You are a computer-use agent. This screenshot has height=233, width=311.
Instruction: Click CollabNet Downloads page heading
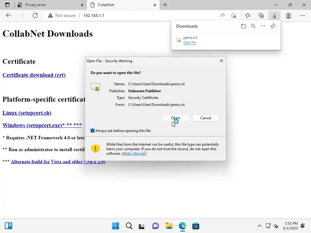pos(48,34)
